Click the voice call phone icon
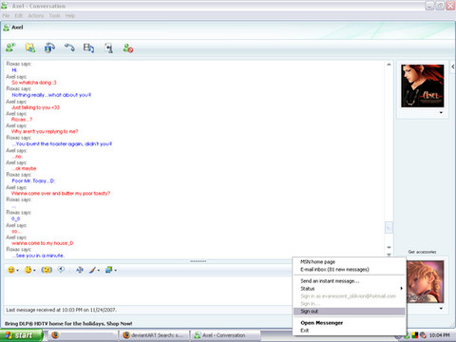The height and width of the screenshot is (342, 456). (69, 47)
